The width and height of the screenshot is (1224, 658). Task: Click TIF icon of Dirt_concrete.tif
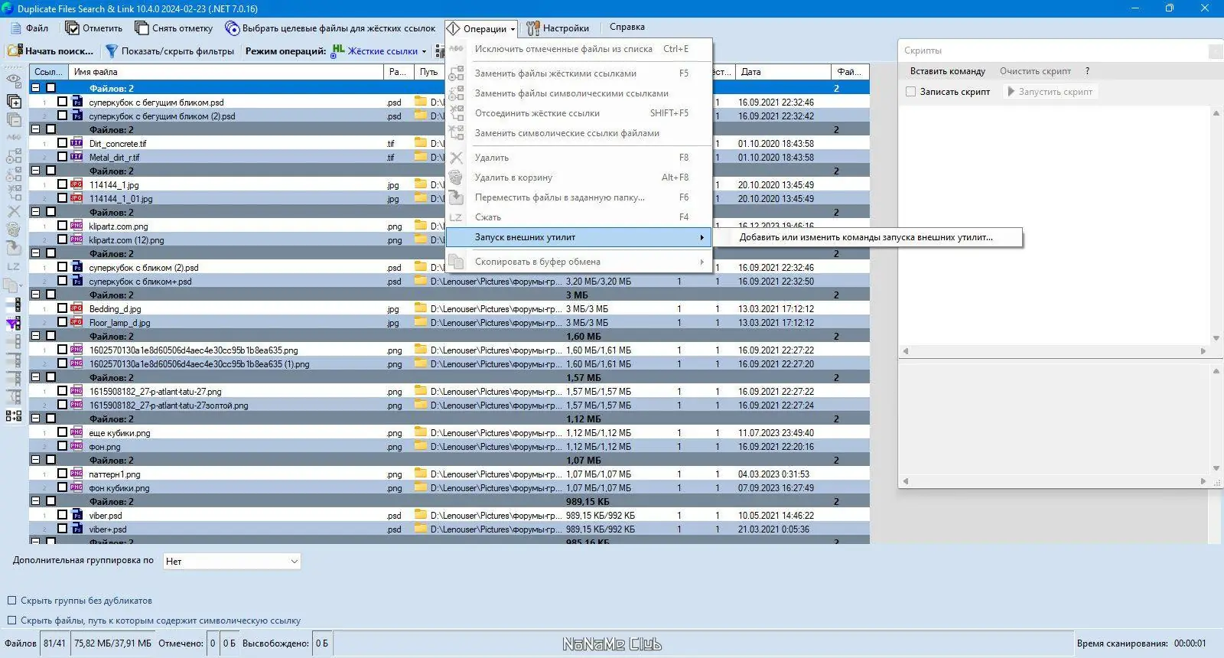pos(76,143)
